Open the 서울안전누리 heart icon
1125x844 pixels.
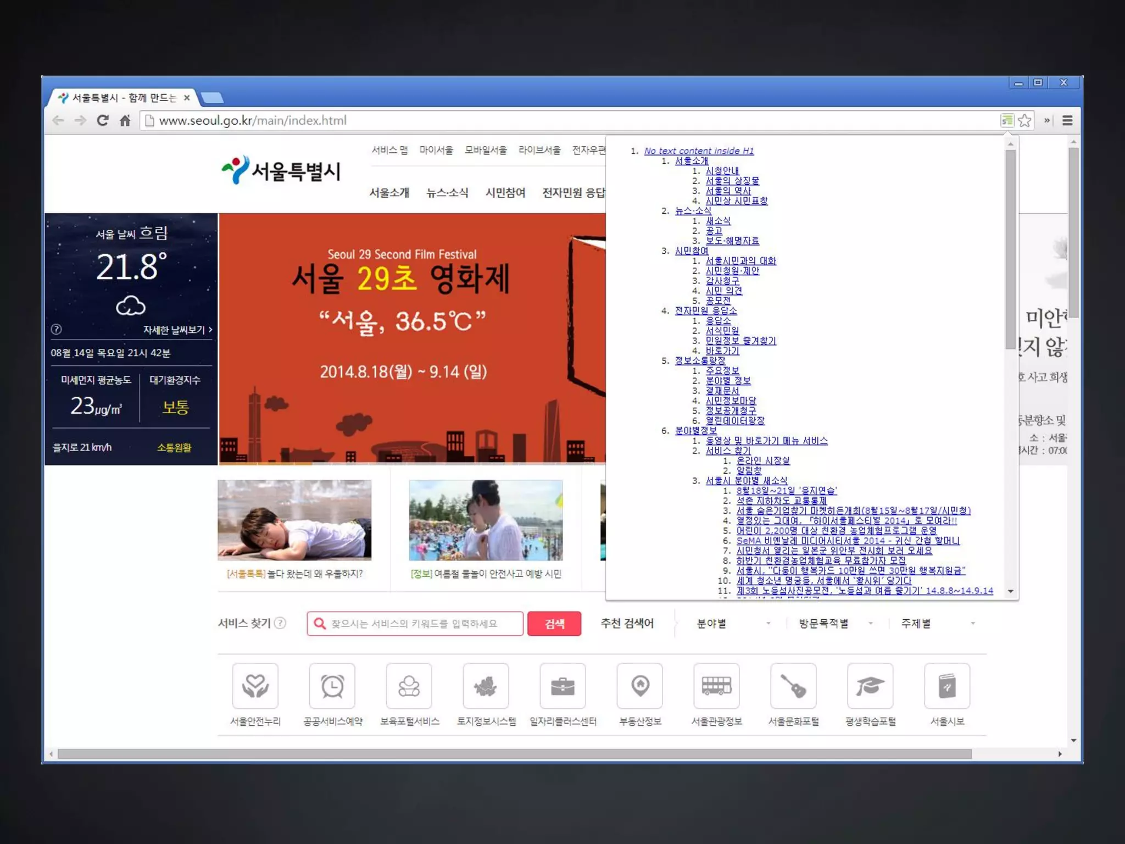tap(255, 686)
